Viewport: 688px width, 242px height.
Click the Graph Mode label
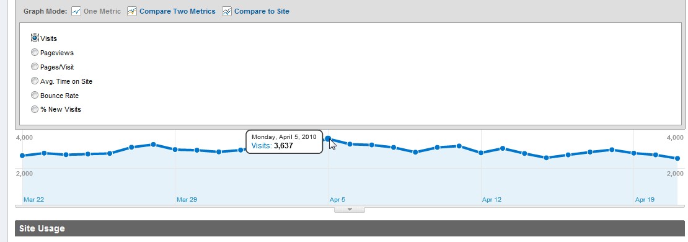pos(45,11)
